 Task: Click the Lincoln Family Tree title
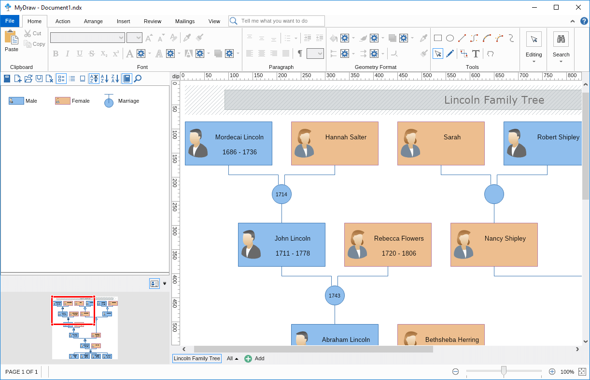click(x=494, y=100)
